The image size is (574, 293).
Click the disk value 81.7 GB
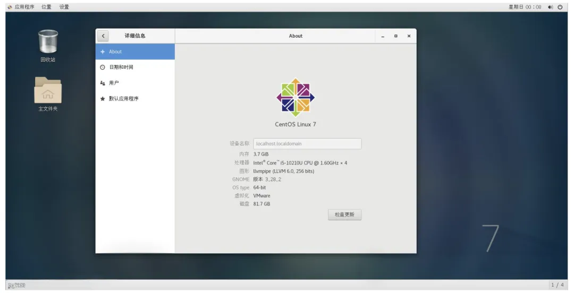coord(261,204)
